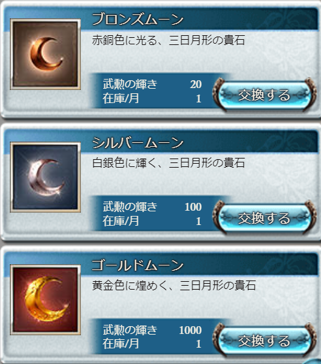The image size is (321, 364).
Task: Click 在庫/月 stock label under ゴールドムーン
Action: [121, 344]
